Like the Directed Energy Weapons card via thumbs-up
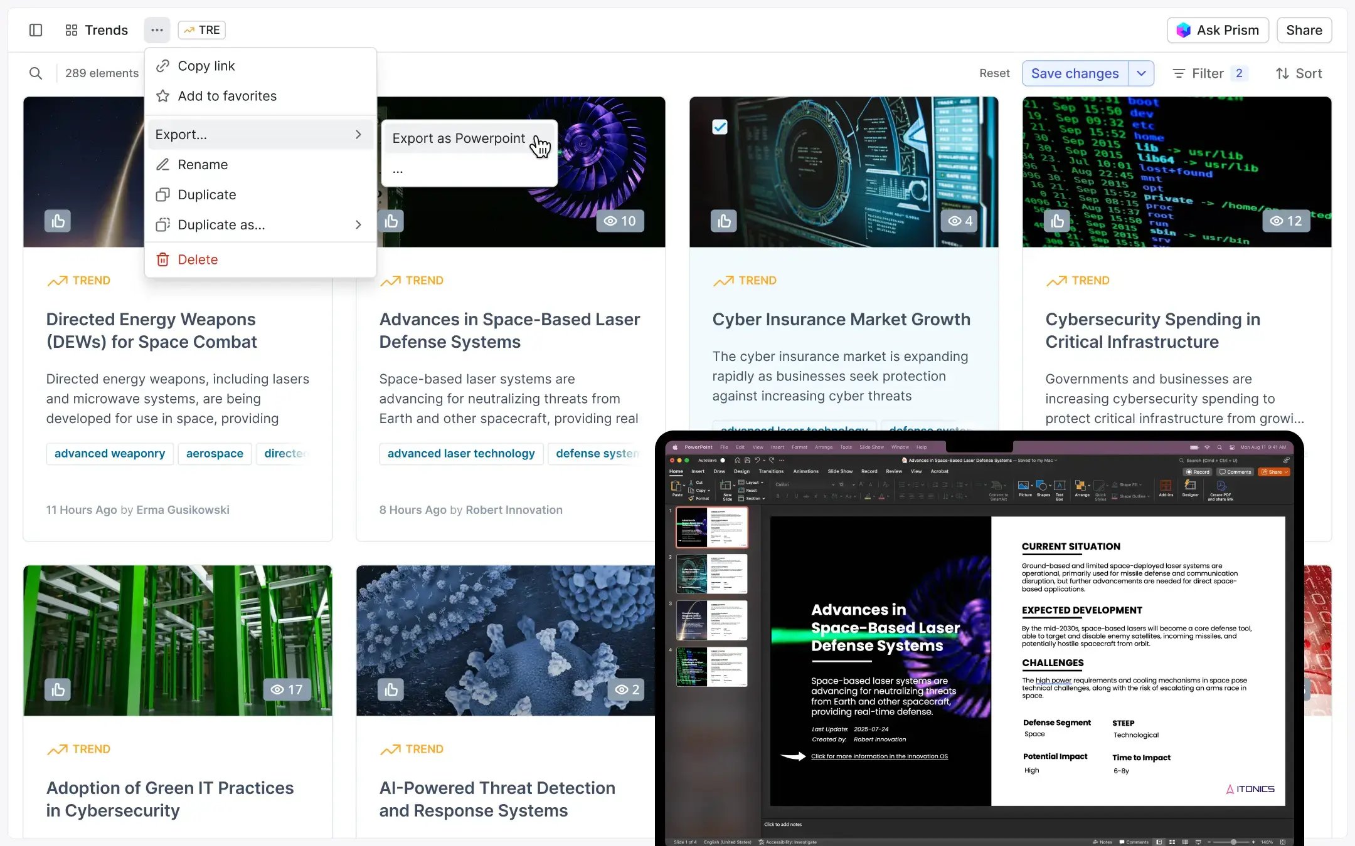 pos(58,221)
